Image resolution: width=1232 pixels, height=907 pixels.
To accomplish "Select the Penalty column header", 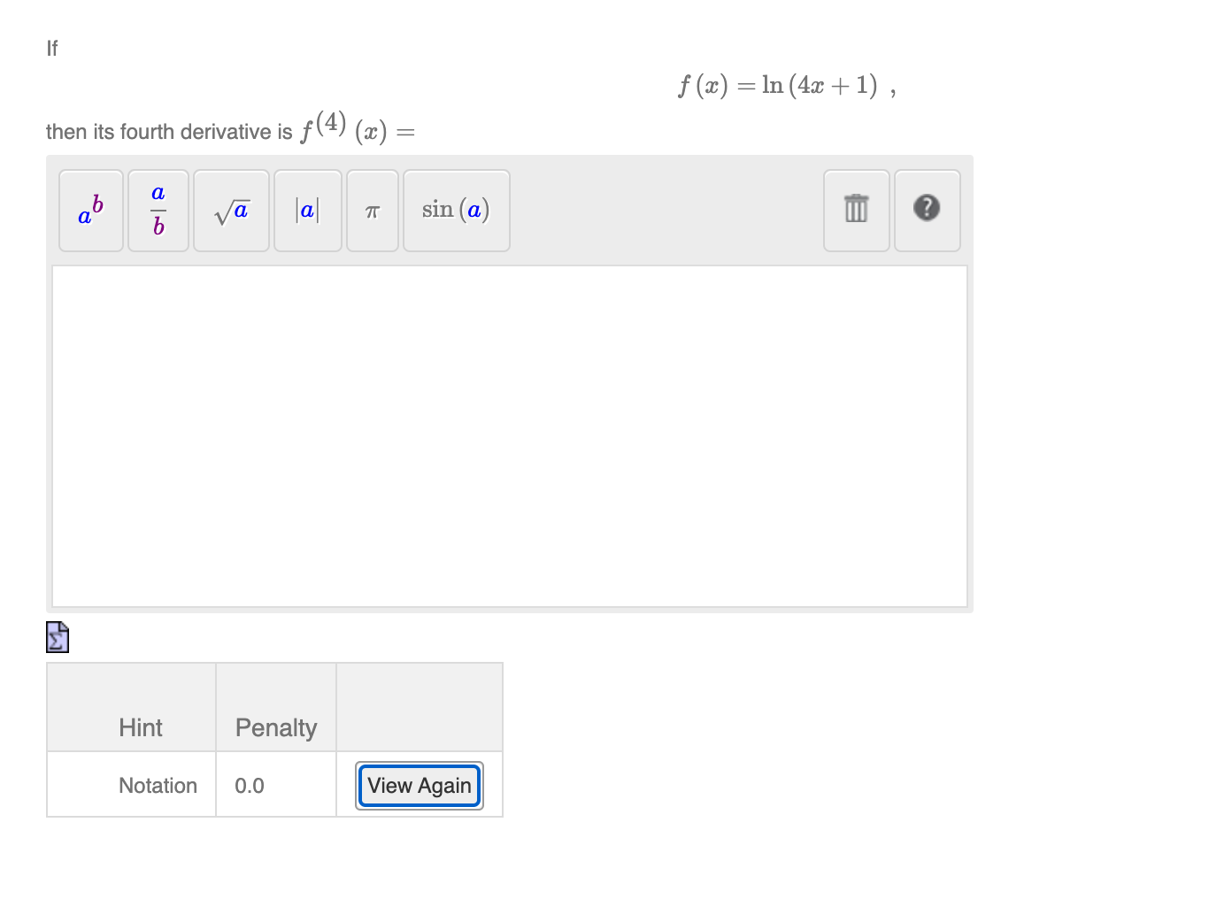I will [x=275, y=727].
